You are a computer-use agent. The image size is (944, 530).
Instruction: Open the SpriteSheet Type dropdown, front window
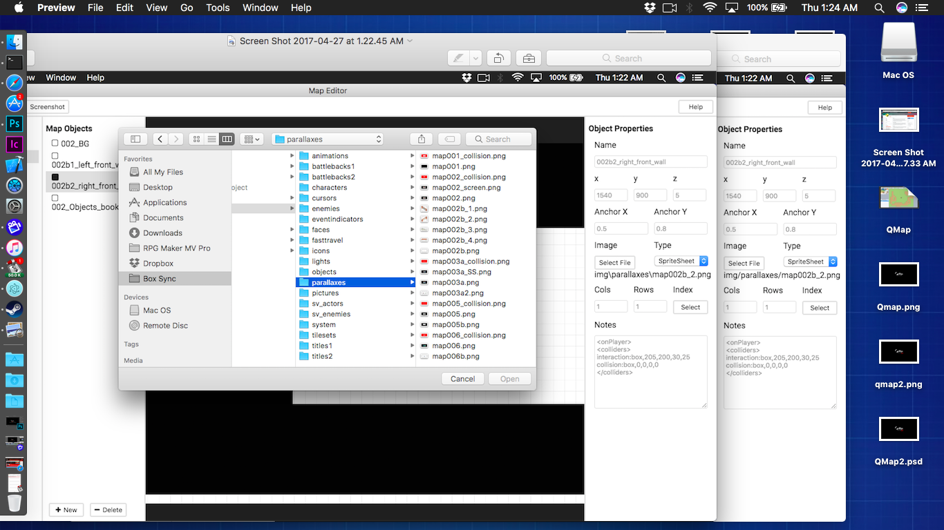tap(681, 261)
